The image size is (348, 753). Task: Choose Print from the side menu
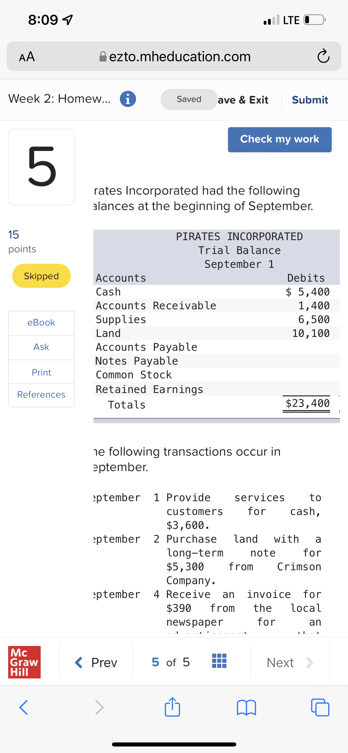(41, 372)
